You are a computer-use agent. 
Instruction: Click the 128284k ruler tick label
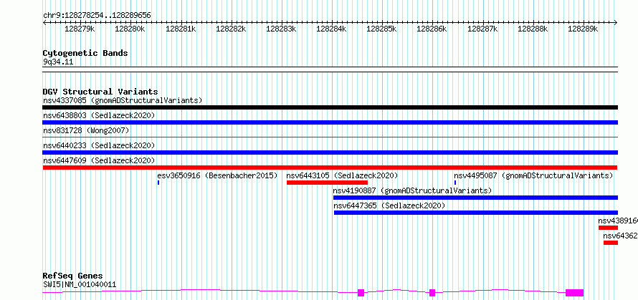coord(331,29)
